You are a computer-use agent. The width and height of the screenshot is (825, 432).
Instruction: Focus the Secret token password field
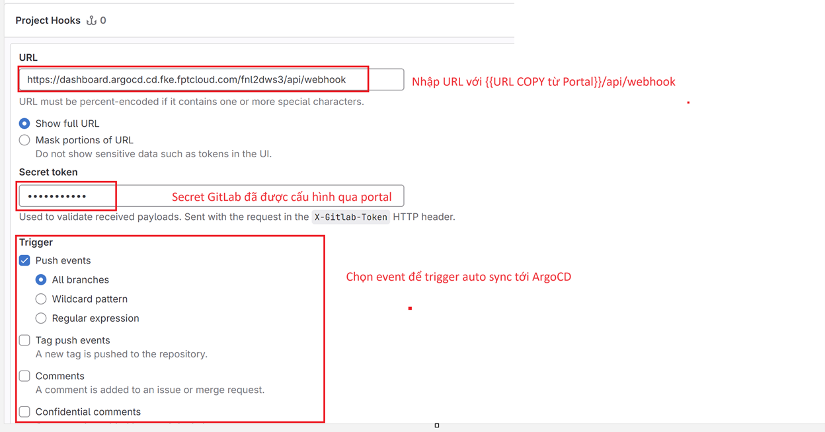click(x=210, y=196)
